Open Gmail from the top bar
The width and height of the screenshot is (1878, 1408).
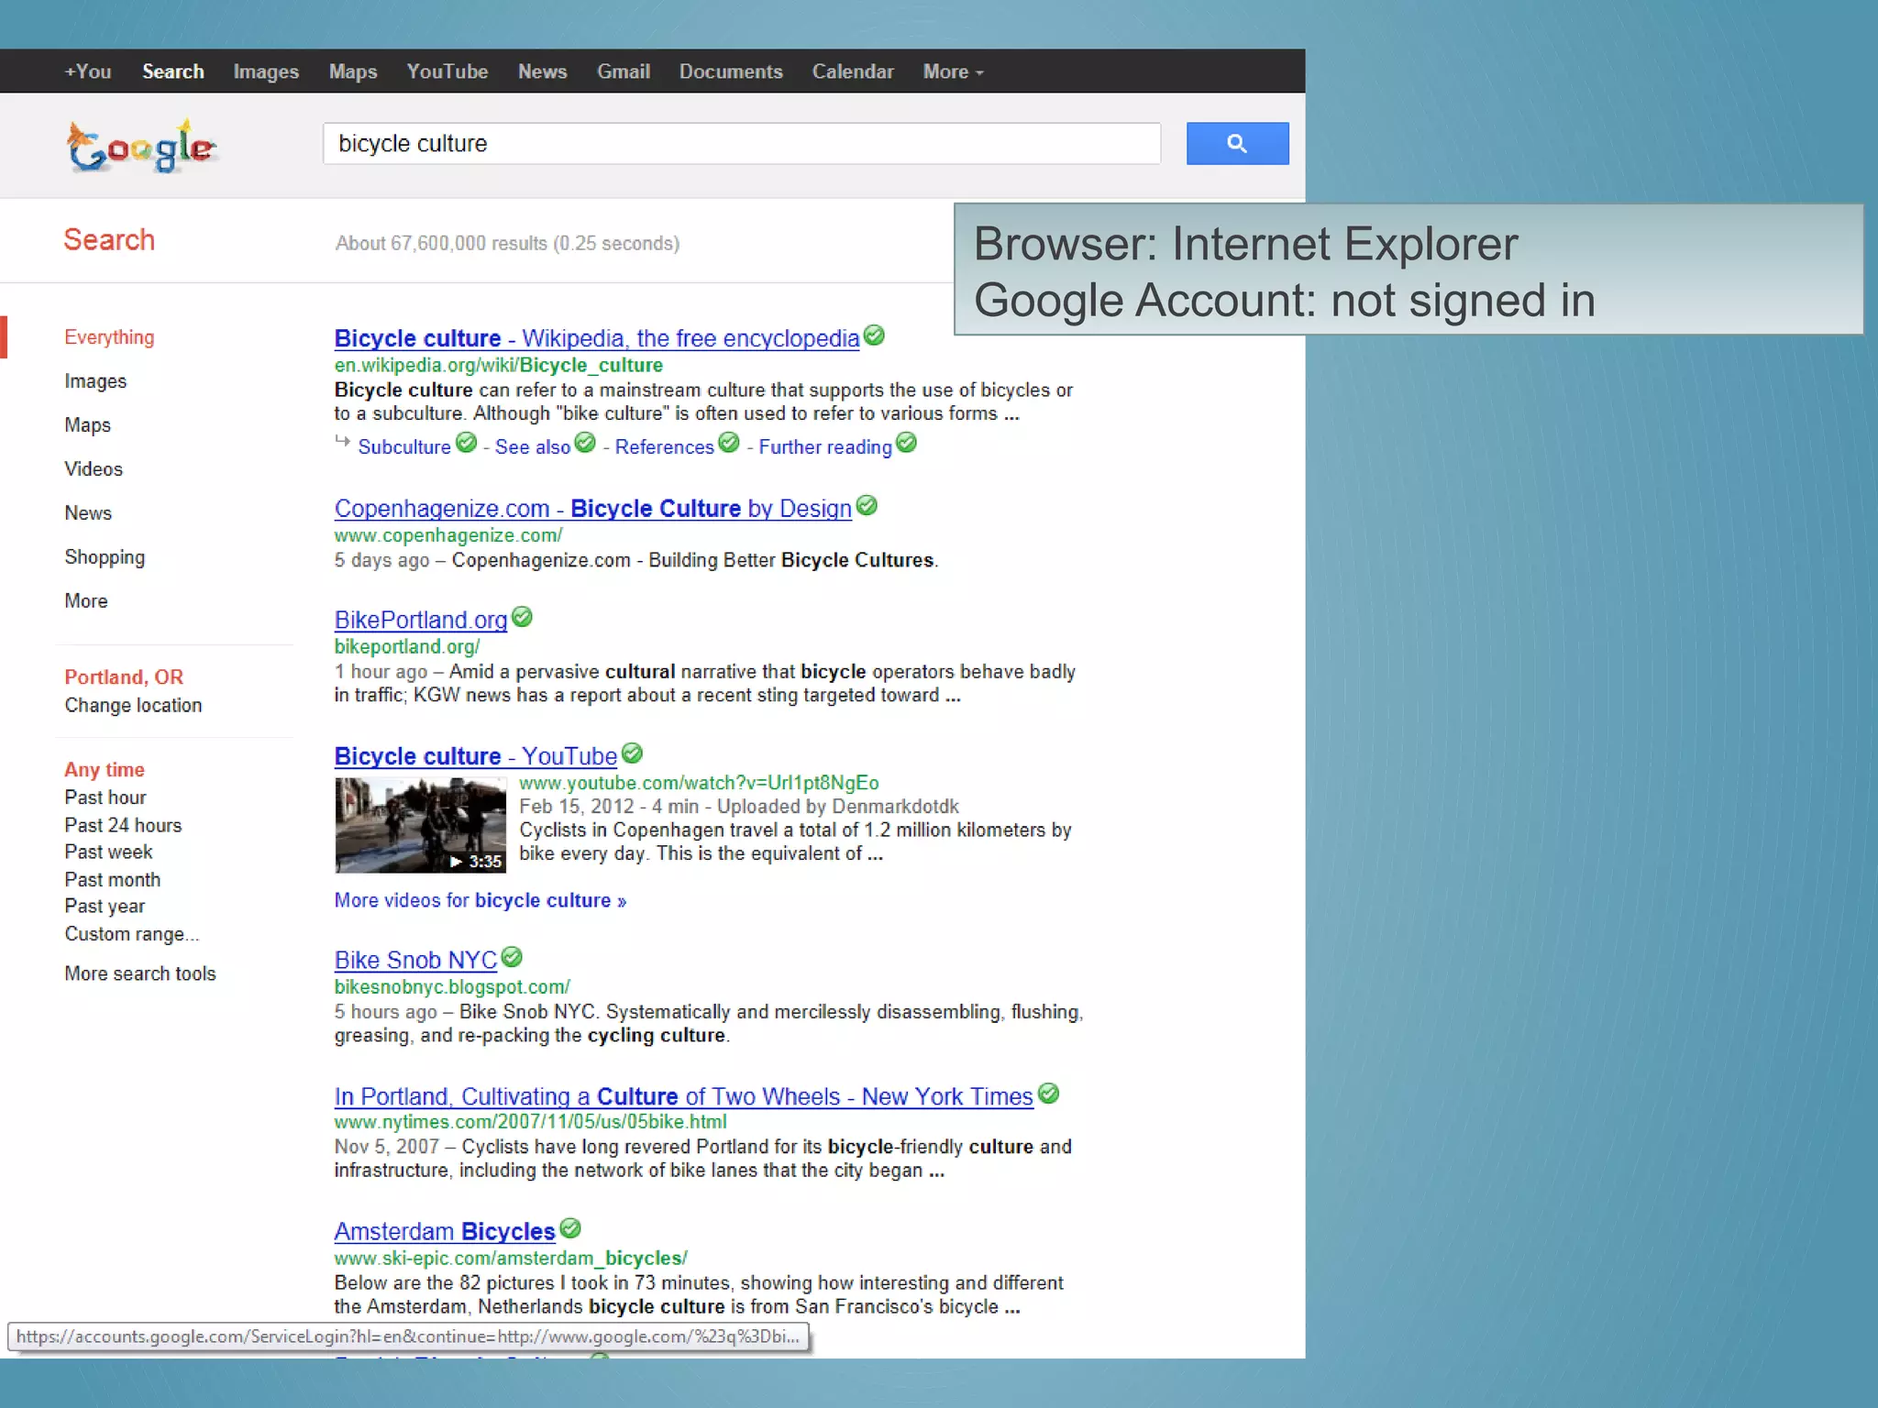click(624, 71)
